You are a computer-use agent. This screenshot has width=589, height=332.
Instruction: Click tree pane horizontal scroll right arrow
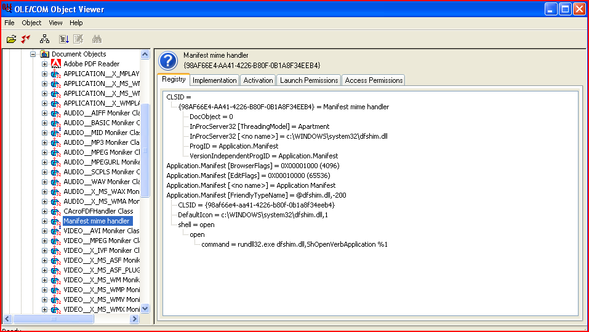click(134, 319)
